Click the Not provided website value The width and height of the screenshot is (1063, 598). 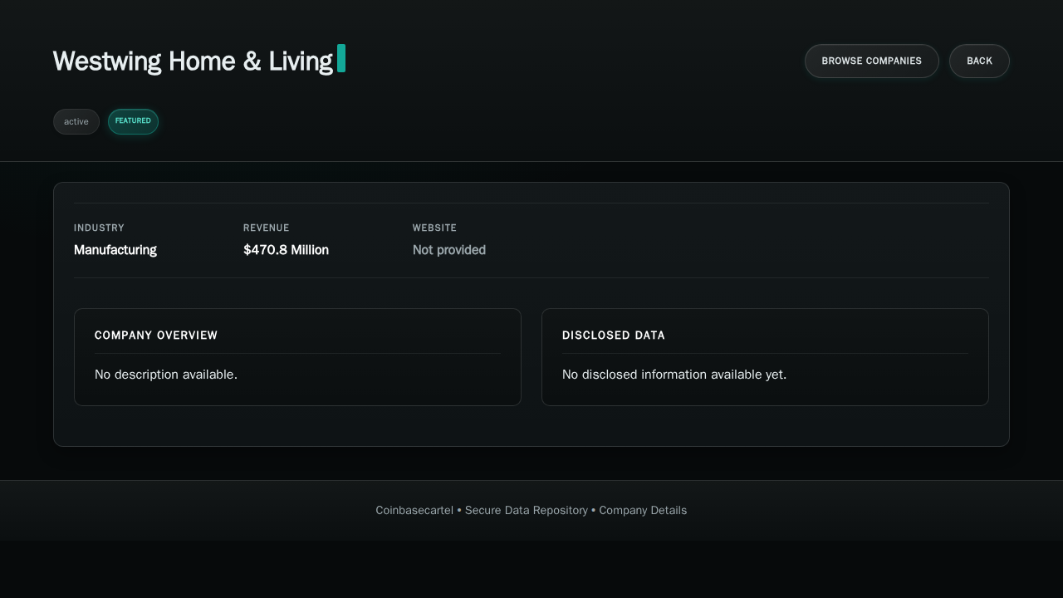pyautogui.click(x=448, y=250)
